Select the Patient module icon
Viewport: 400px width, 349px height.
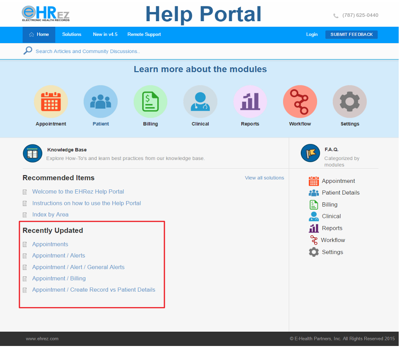101,101
